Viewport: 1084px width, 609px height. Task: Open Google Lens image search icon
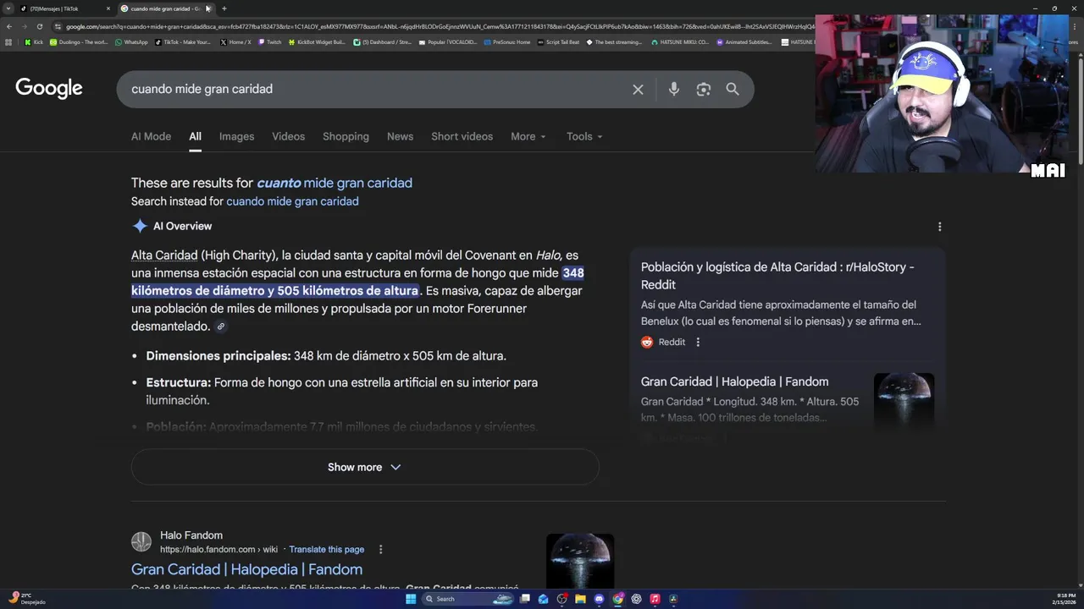point(703,90)
